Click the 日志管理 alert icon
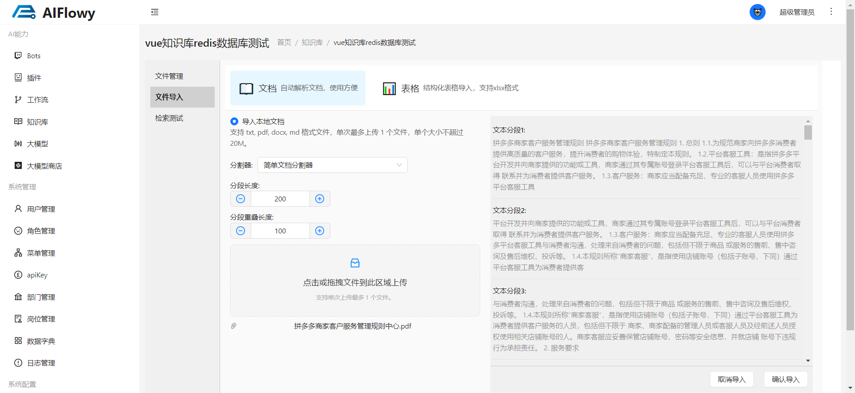The width and height of the screenshot is (855, 393). pos(18,363)
